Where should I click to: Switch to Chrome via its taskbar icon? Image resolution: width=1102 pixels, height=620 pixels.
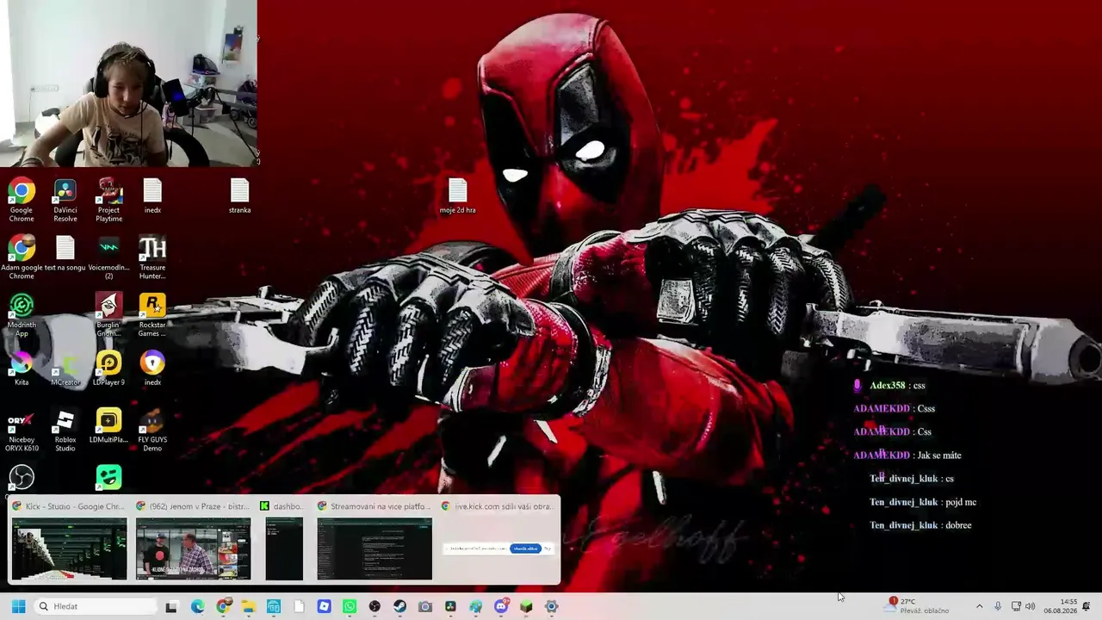[x=223, y=606]
